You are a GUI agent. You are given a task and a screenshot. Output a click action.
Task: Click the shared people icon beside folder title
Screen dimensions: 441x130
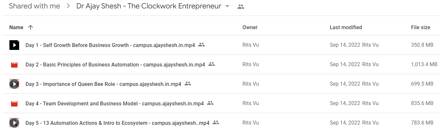coord(241,6)
